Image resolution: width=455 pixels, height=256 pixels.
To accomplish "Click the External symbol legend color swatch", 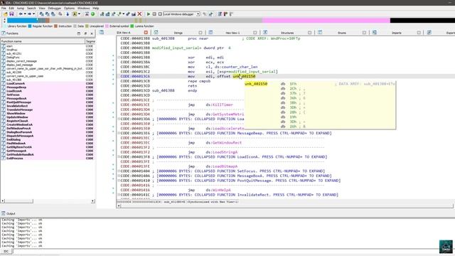I will click(107, 26).
